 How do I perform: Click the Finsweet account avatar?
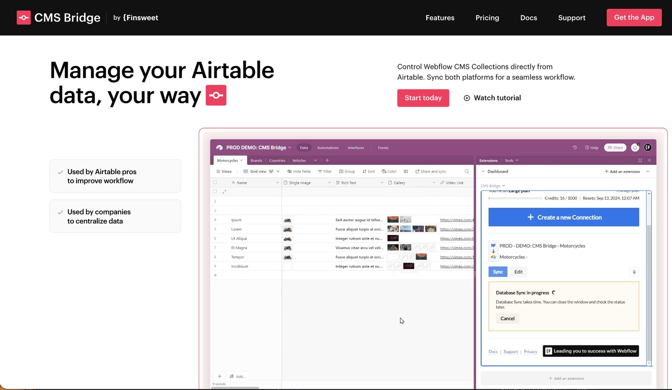(x=648, y=147)
